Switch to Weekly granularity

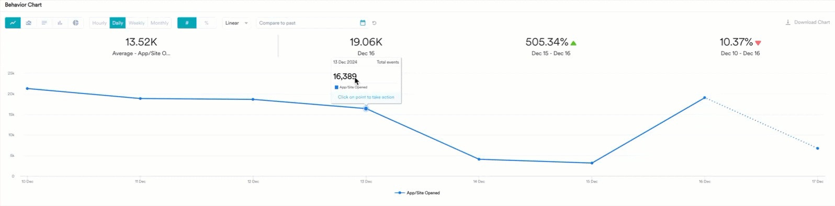click(x=137, y=23)
